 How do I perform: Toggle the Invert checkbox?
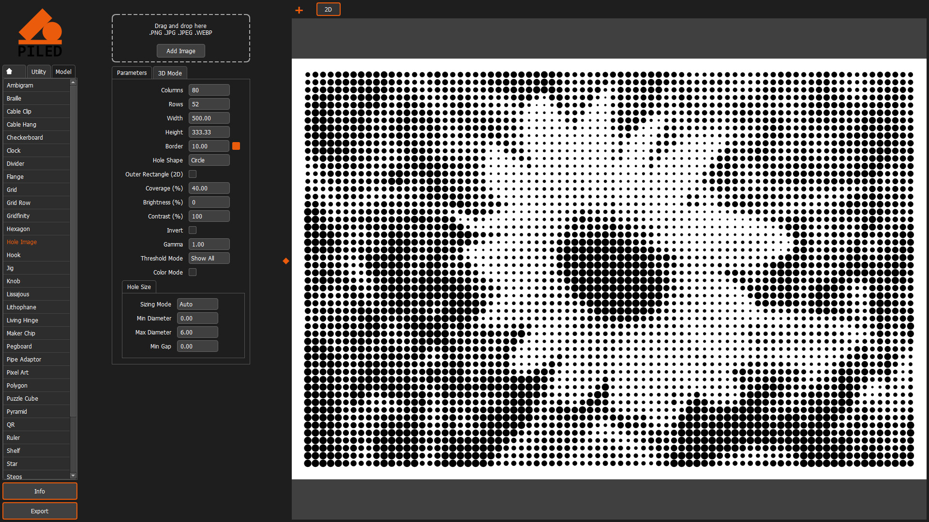[192, 230]
